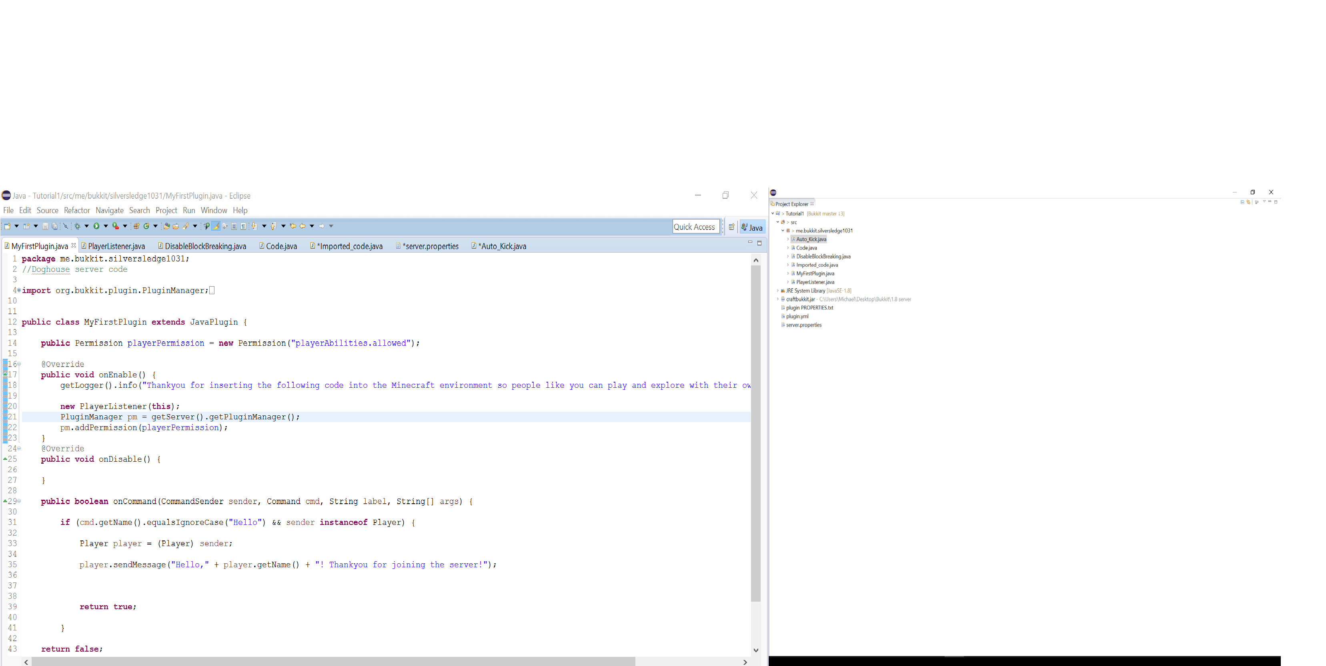The width and height of the screenshot is (1326, 666).
Task: Open the Search dialog from the toolbar
Action: [x=185, y=227]
